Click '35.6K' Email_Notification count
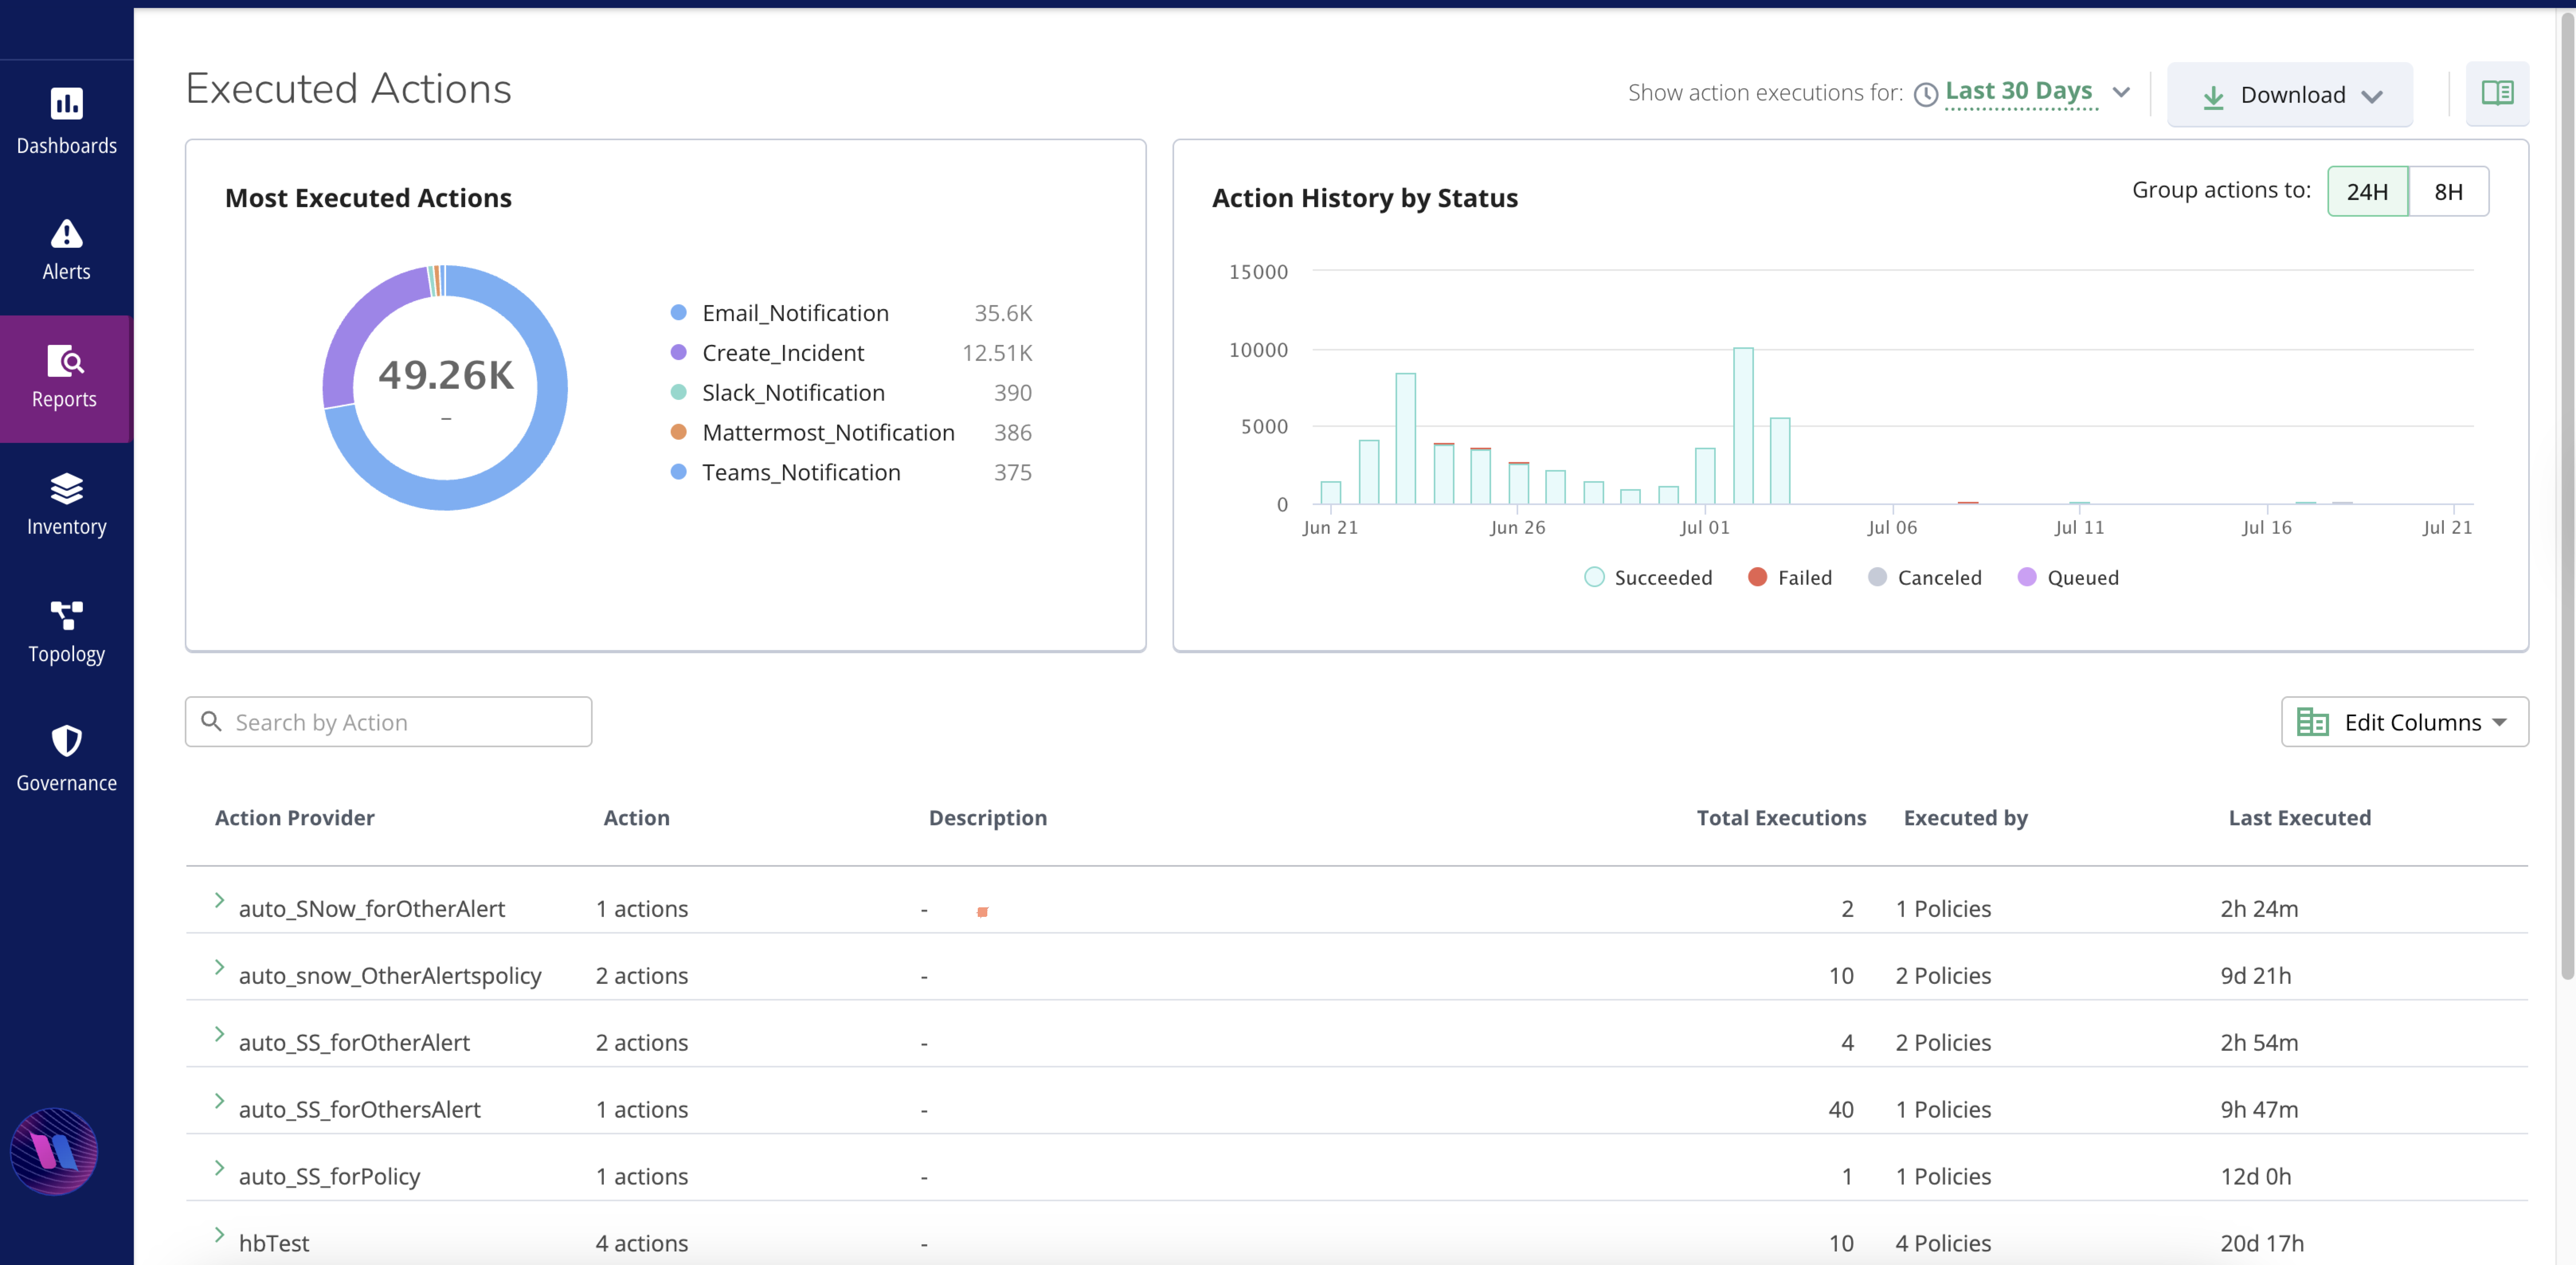Screen dimensions: 2576x1265 pyautogui.click(x=1003, y=313)
